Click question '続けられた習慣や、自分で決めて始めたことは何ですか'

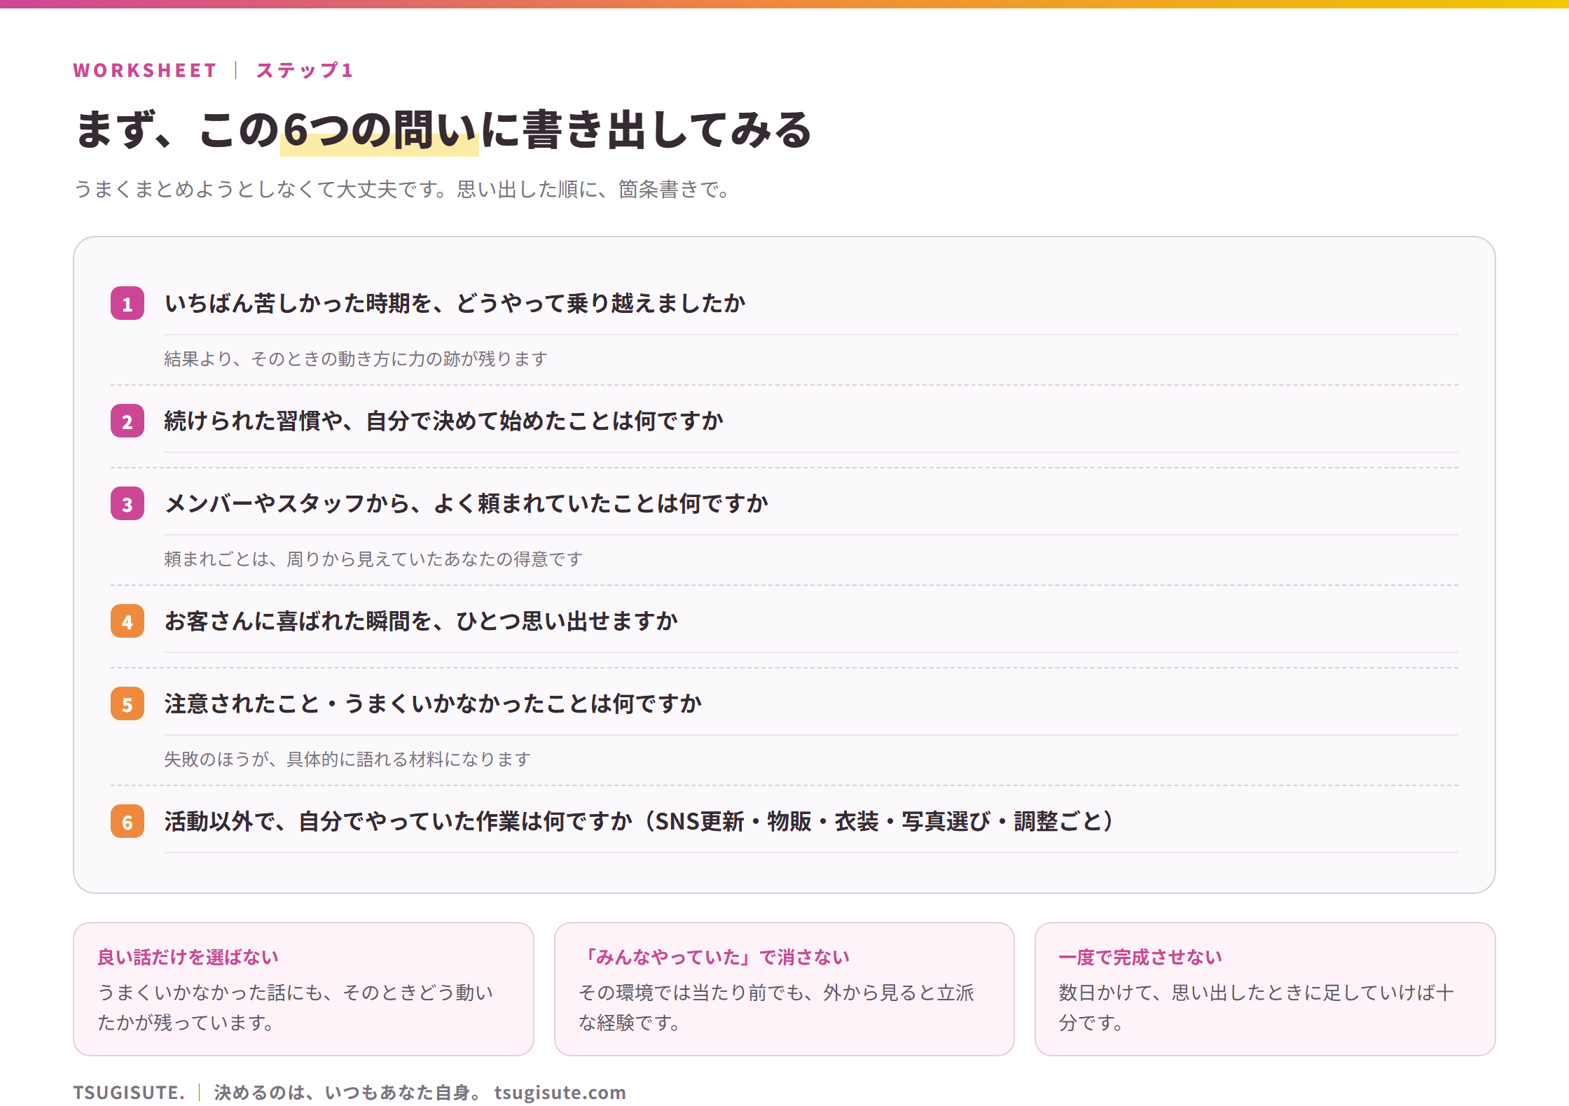(x=444, y=421)
